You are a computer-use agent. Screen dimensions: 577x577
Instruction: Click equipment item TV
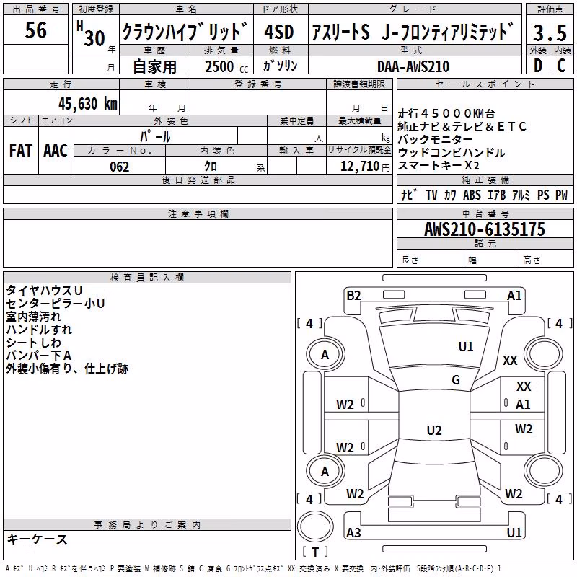[431, 195]
